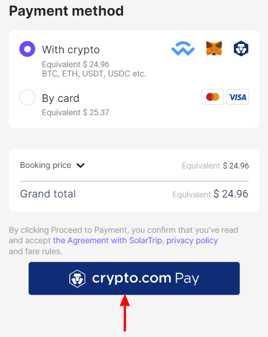Click the Booking price label
The height and width of the screenshot is (337, 268).
(x=46, y=165)
